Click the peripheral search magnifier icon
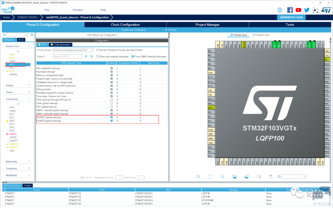Image resolution: width=333 pixels, height=208 pixels. click(4, 35)
